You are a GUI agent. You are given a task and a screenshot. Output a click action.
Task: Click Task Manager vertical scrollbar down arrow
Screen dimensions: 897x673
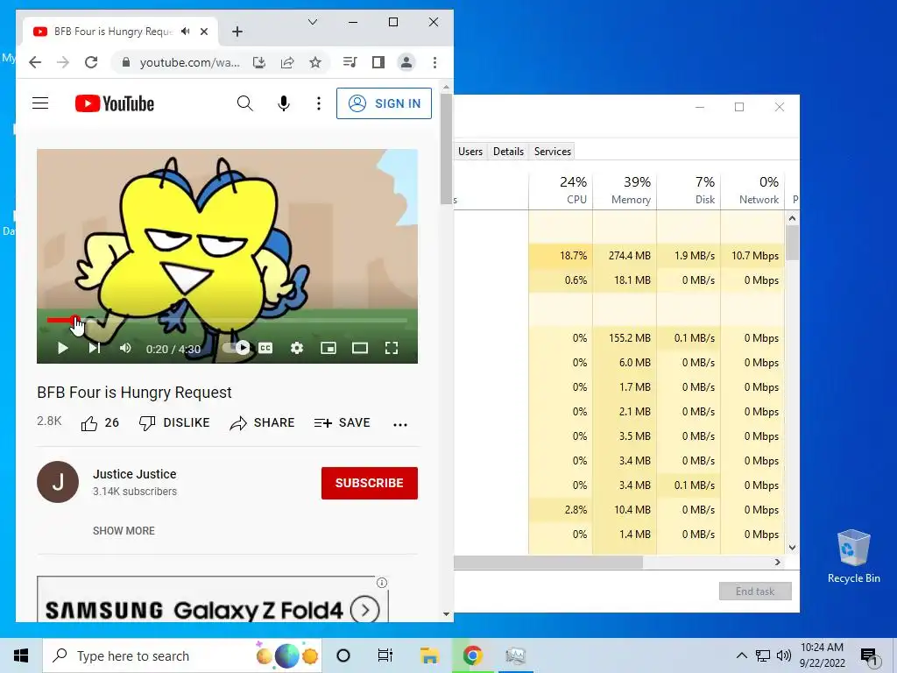tap(792, 548)
